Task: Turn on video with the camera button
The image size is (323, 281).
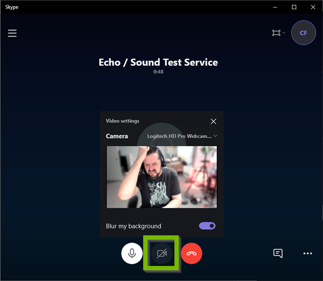Action: (161, 253)
